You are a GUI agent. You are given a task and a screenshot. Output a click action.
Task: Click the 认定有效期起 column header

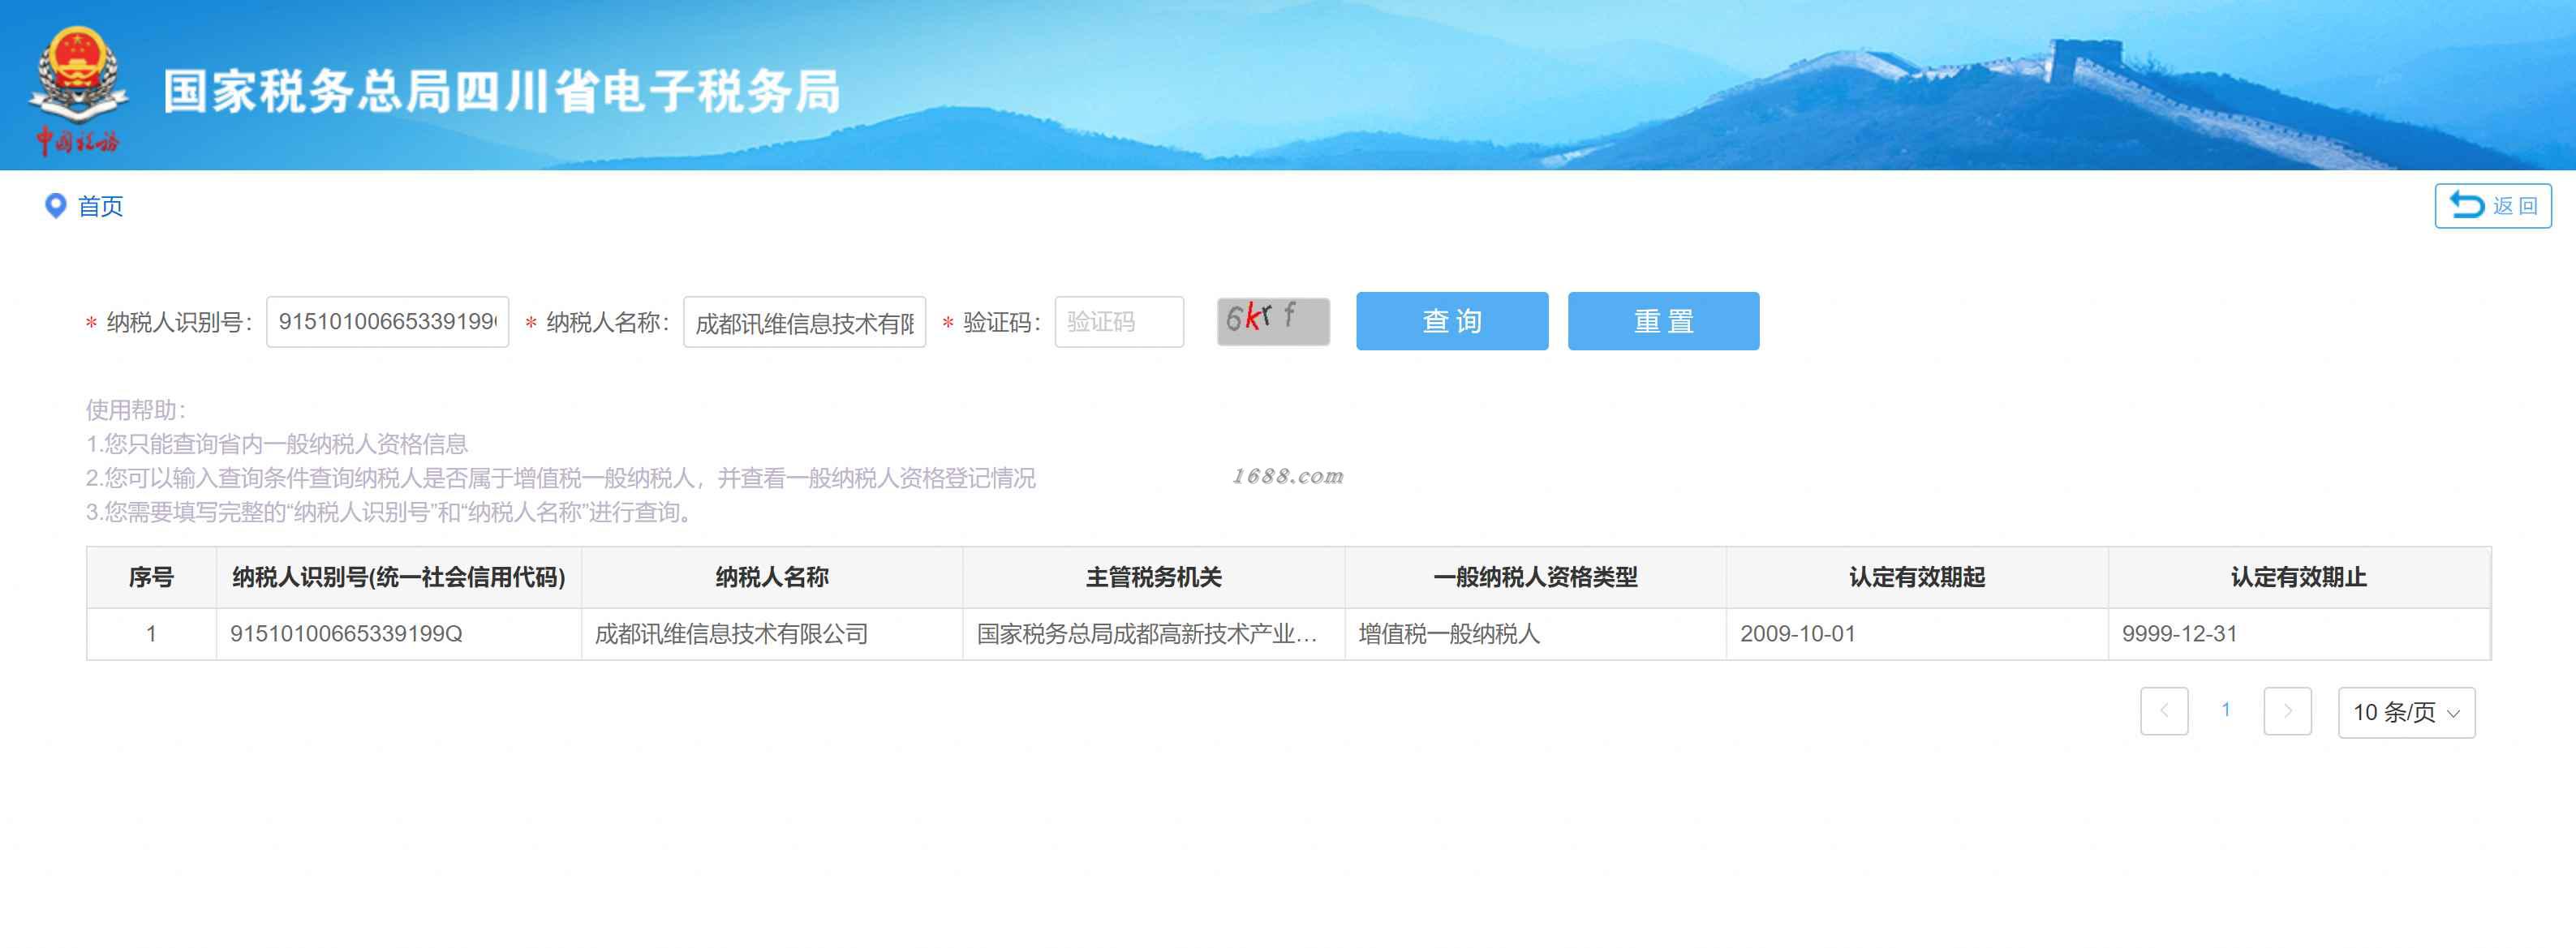pyautogui.click(x=1916, y=577)
